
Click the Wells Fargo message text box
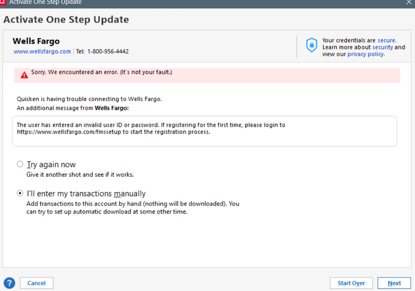click(205, 131)
